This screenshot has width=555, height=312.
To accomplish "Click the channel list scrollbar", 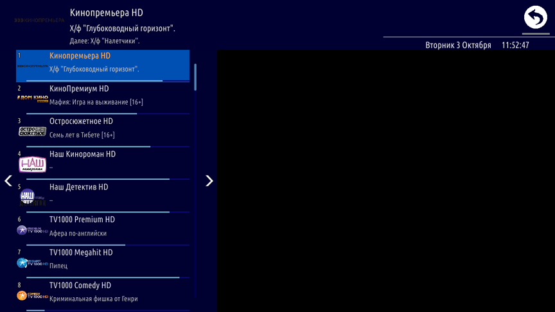I will click(x=195, y=77).
